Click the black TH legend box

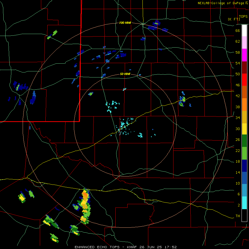(244, 215)
